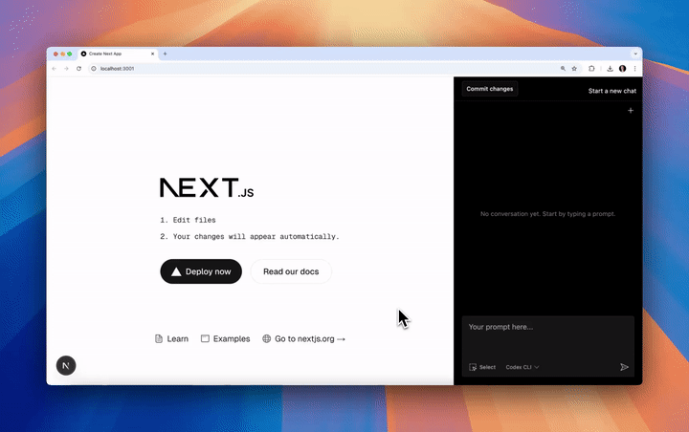Click 'Your changes will appear automatically.' text

256,237
